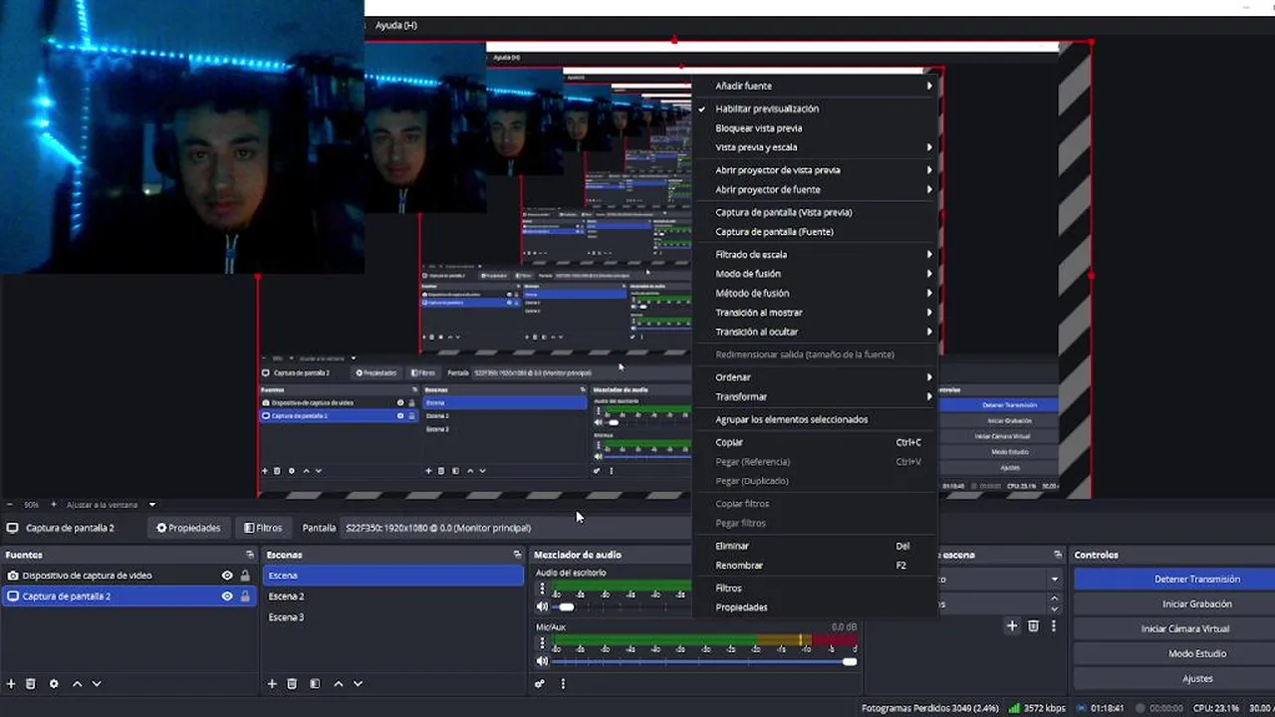Image resolution: width=1275 pixels, height=717 pixels.
Task: Expand Filtrado de escala submenu
Action: pos(814,255)
